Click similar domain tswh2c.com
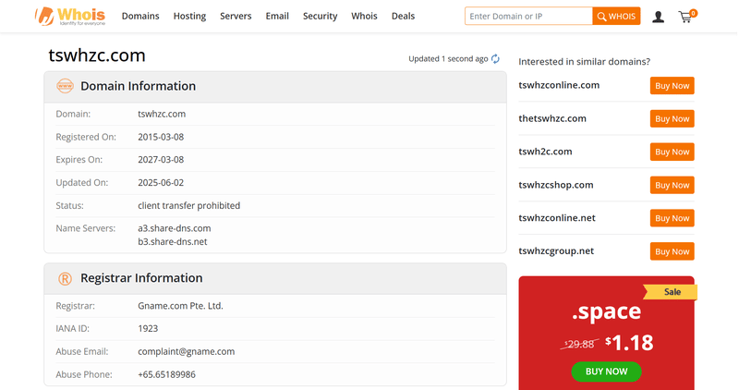739x390 pixels. [x=545, y=152]
